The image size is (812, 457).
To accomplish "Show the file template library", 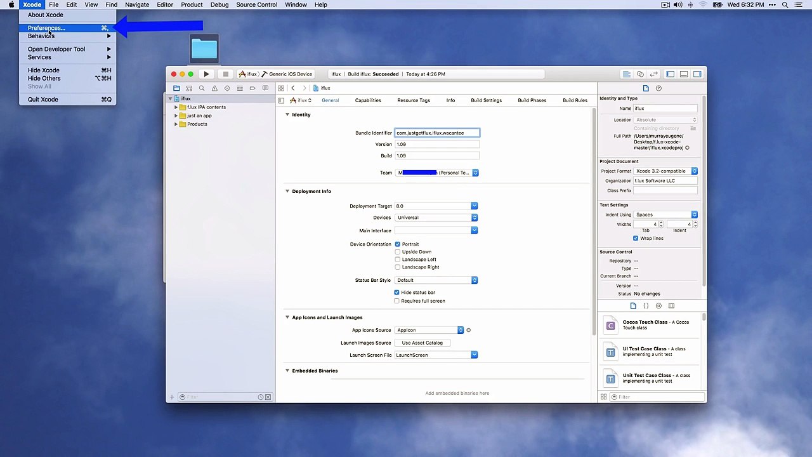I will pyautogui.click(x=633, y=306).
